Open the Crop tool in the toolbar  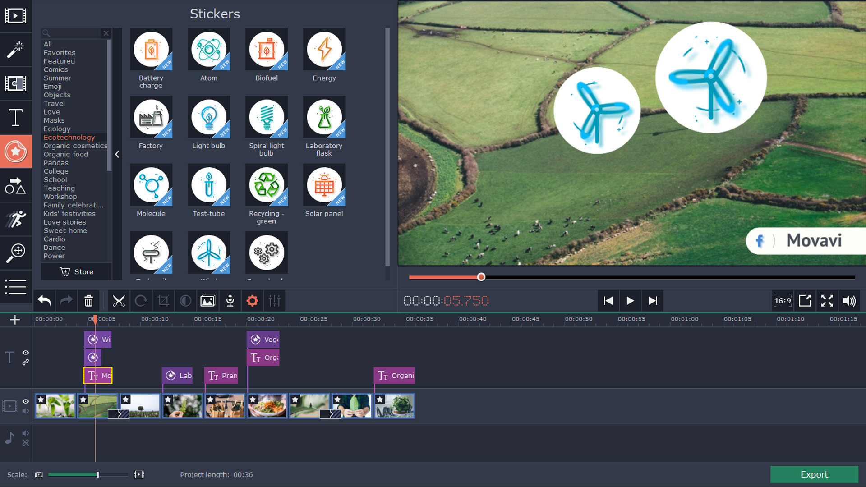pyautogui.click(x=163, y=300)
